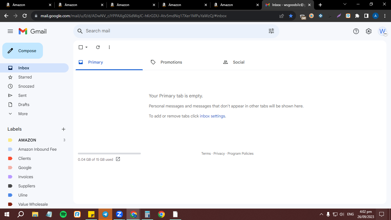Toggle Chrome side panel
391x220 pixels.
click(366, 16)
